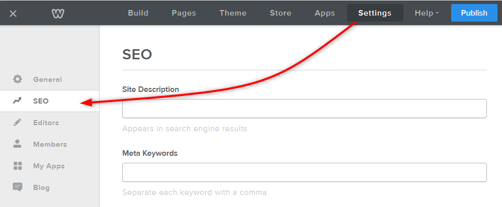Click the My Apps grid icon
Viewport: 502px width, 207px height.
[18, 166]
